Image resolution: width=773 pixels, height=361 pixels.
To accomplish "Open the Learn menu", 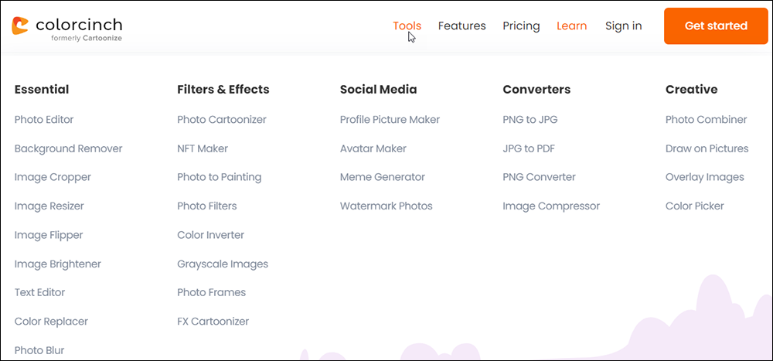I will [x=571, y=26].
